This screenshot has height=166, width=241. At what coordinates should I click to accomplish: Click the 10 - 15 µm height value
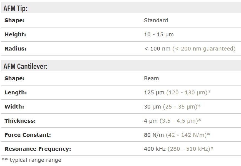[x=159, y=34]
